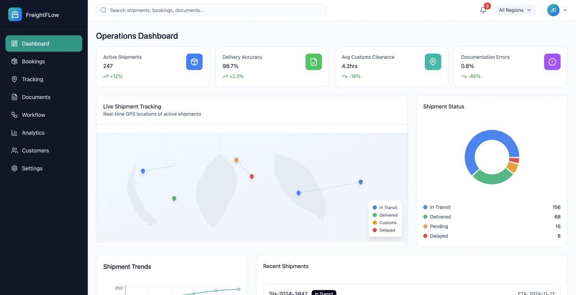576x295 pixels.
Task: Open the JD profile avatar
Action: tap(553, 10)
